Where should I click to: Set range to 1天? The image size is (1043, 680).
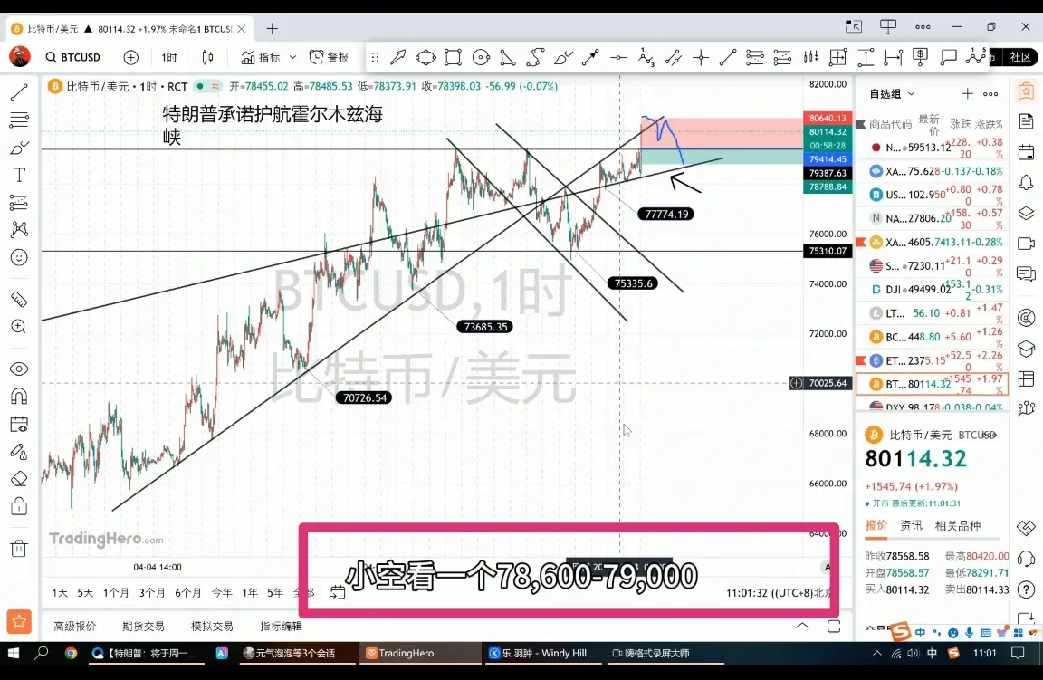61,592
